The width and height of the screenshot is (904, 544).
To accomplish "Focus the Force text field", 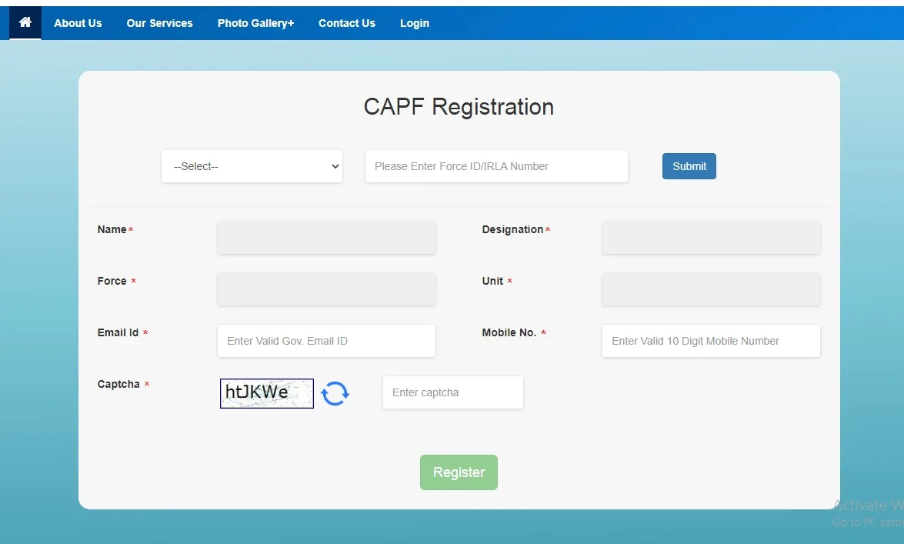I will 326,289.
